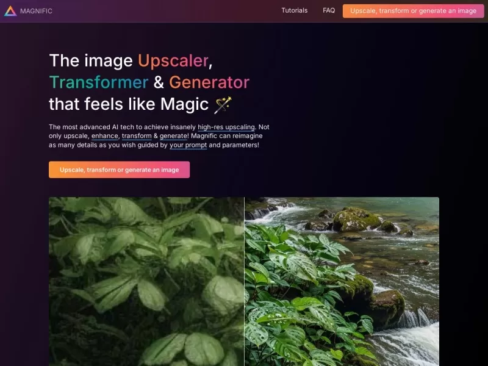Open the FAQ page
This screenshot has width=488, height=366.
pyautogui.click(x=329, y=10)
